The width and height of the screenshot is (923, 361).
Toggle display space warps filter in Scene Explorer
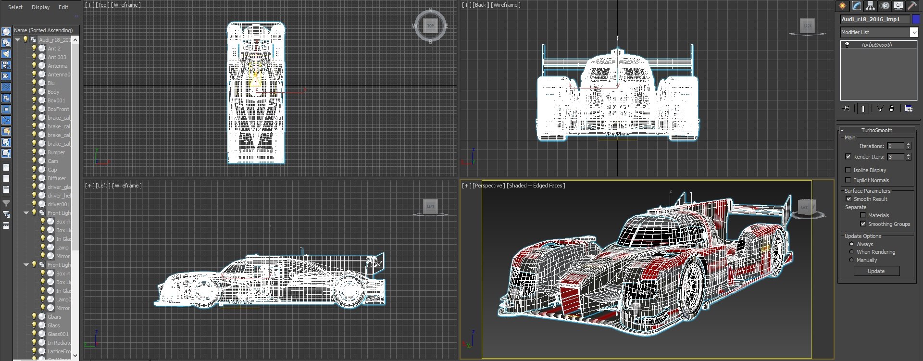6,87
